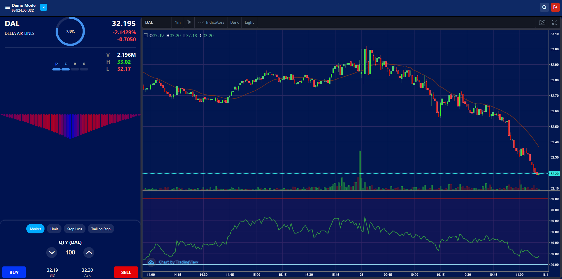
Task: Click the volume value 2.196M
Action: [x=126, y=55]
